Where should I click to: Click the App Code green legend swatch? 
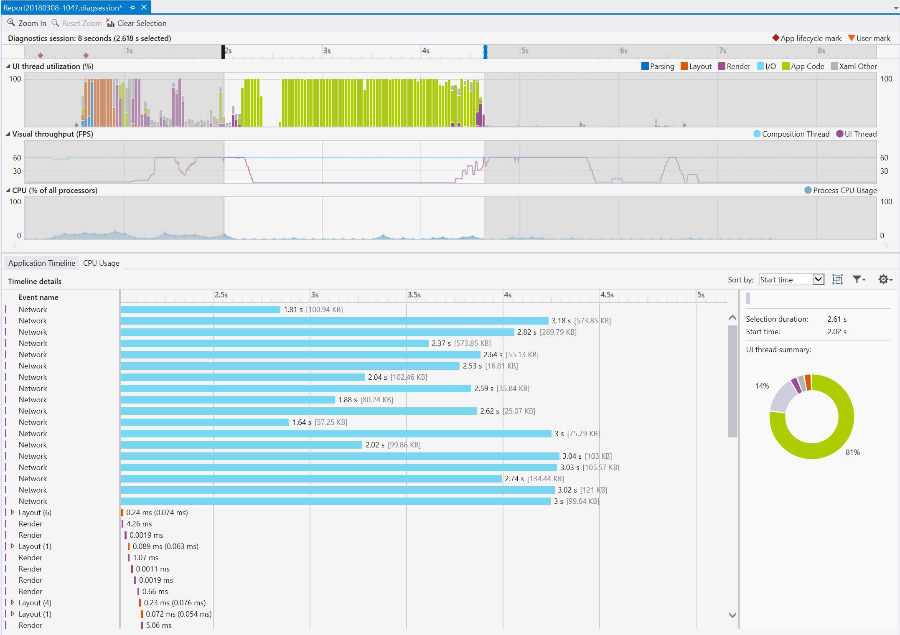(786, 66)
